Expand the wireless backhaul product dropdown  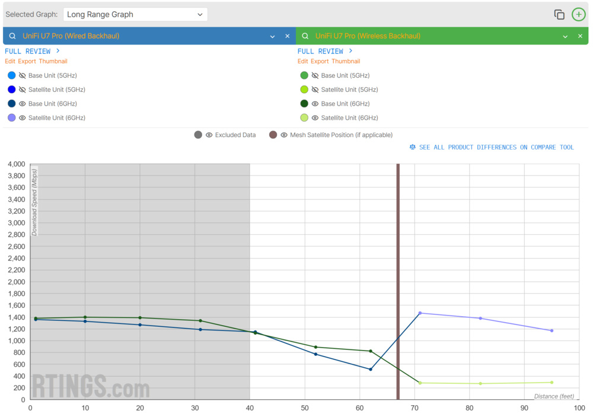coord(565,36)
